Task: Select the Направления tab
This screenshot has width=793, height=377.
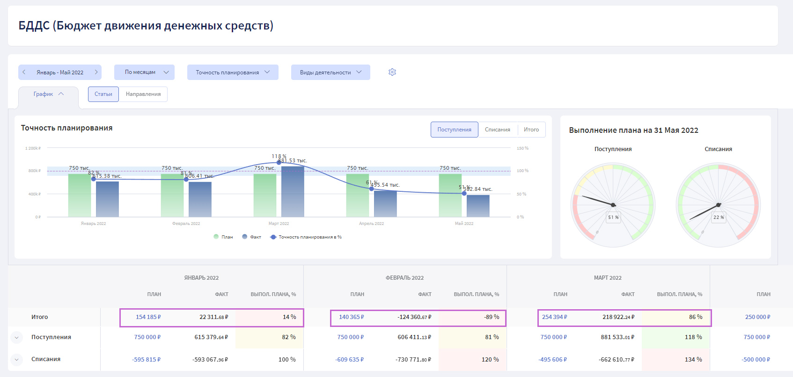Action: tap(143, 94)
